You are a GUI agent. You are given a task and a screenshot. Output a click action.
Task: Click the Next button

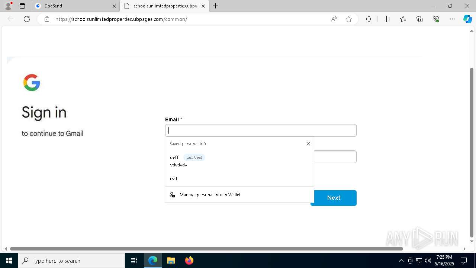pyautogui.click(x=334, y=198)
